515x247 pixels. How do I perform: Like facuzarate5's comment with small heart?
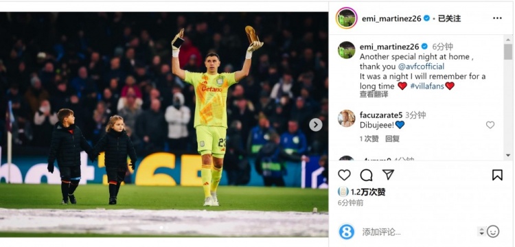(x=490, y=125)
